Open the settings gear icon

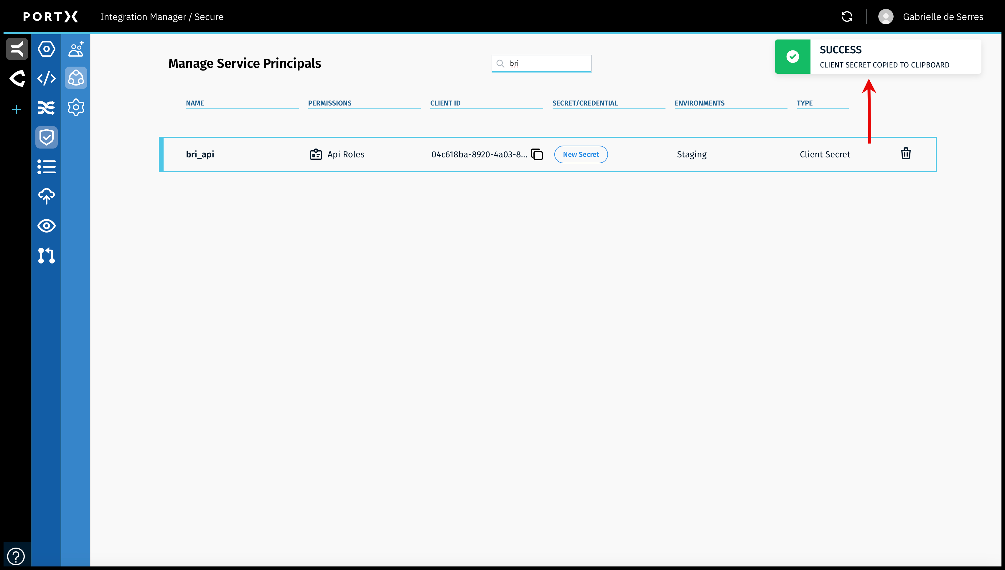click(x=75, y=107)
